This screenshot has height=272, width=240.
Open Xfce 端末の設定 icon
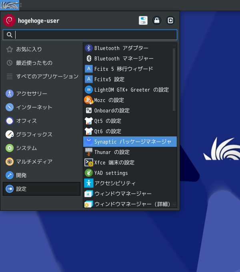89,162
